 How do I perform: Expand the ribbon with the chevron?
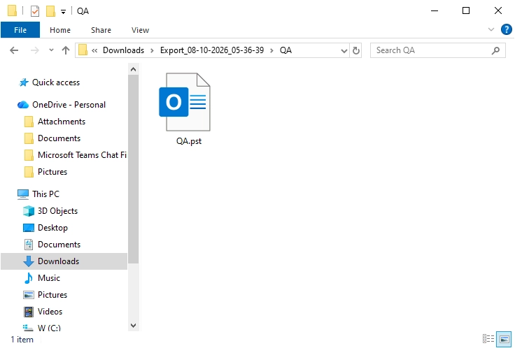click(x=491, y=29)
